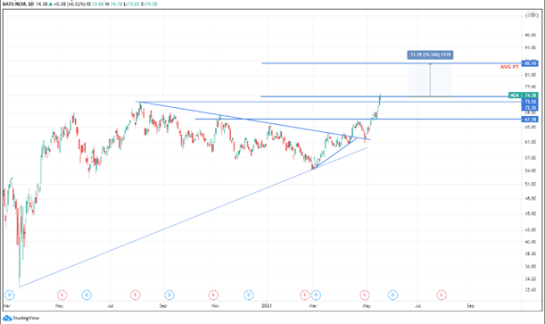Click the 77.00 price axis value

click(531, 87)
